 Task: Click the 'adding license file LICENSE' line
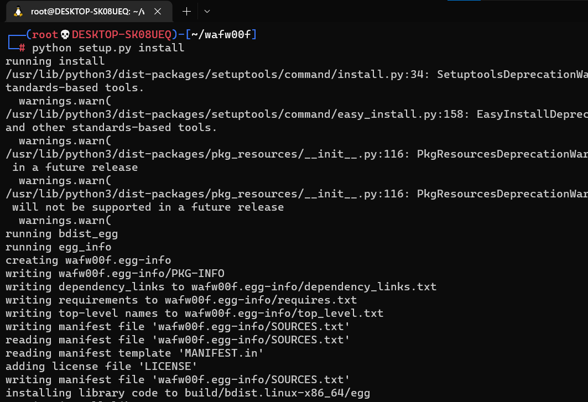coord(101,367)
